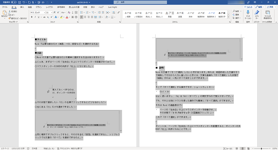Switch to the 挿入 tab
The image size is (278, 150).
[x=22, y=7]
